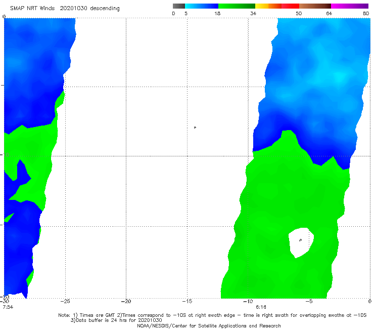Click the small island marker in map center
The image size is (374, 329).
pos(195,128)
